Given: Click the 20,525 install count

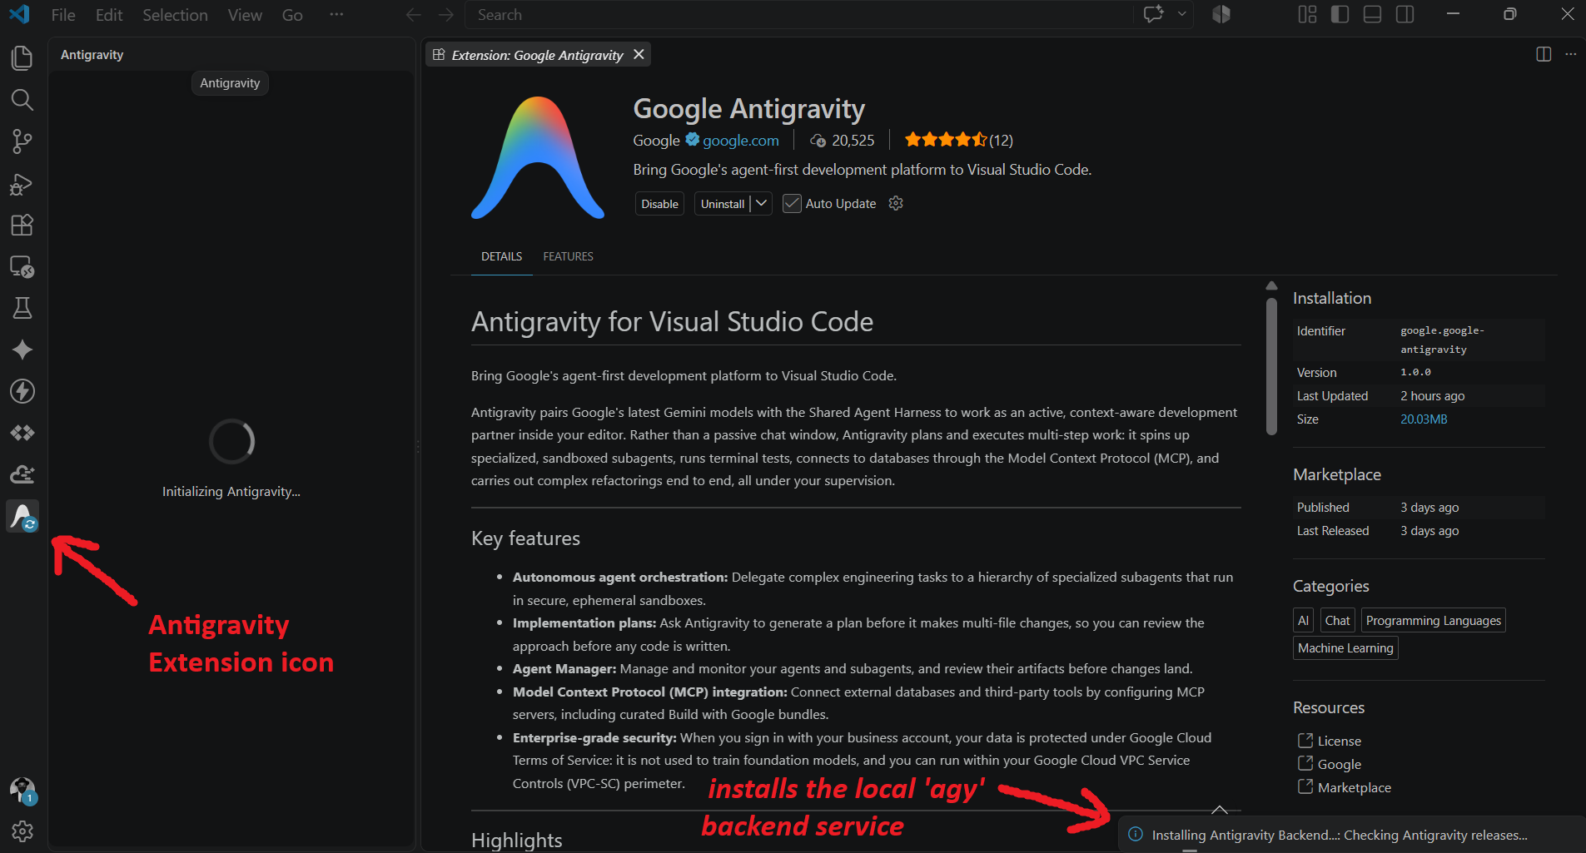Looking at the screenshot, I should (843, 141).
